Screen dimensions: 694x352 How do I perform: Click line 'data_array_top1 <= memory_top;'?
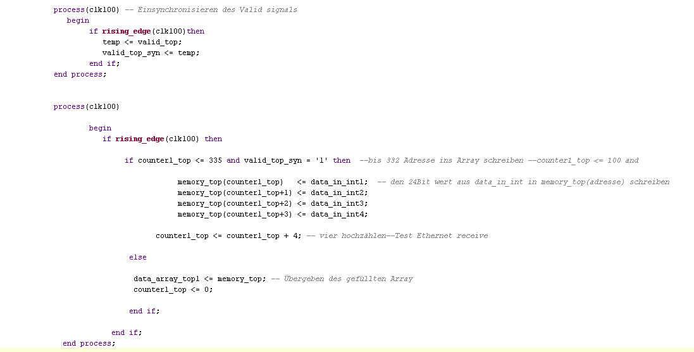[200, 279]
